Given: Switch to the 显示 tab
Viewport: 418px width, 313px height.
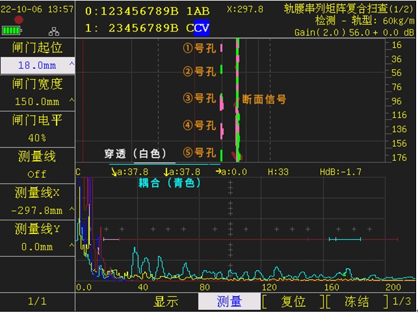Looking at the screenshot, I should pos(166,302).
